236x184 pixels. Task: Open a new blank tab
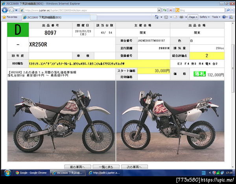tap(94, 17)
